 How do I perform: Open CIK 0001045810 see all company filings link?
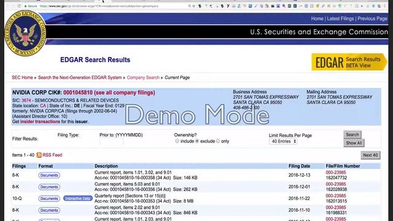109,93
